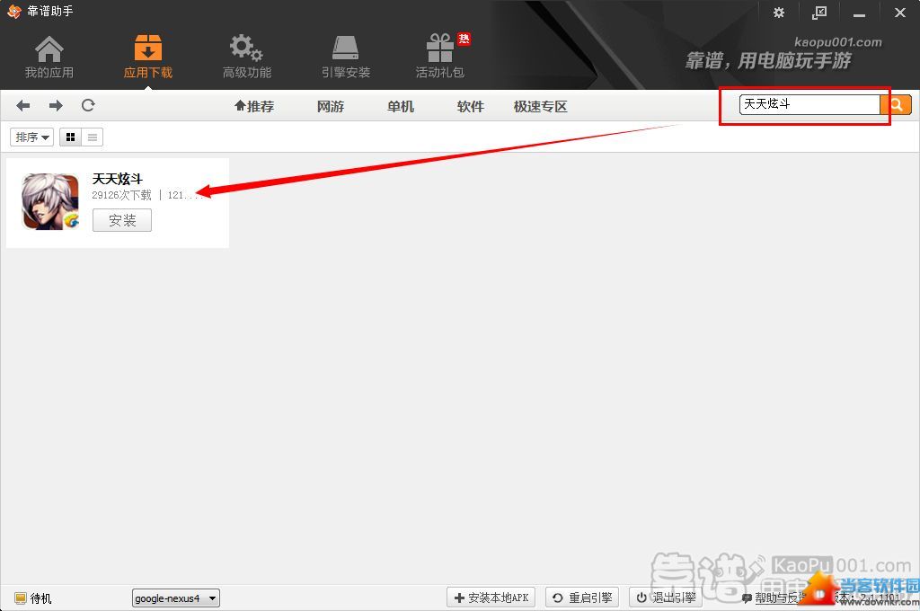Switch to list view layout

pos(93,137)
